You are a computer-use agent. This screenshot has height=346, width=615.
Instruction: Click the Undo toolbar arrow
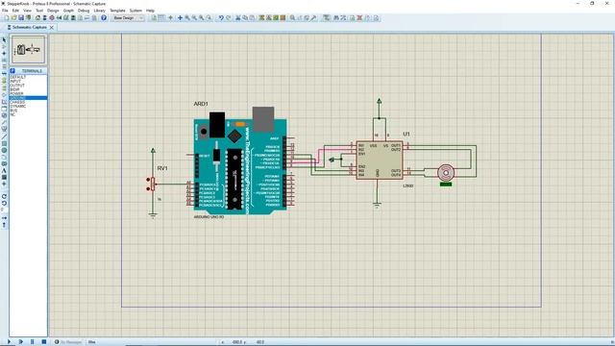pyautogui.click(x=221, y=18)
